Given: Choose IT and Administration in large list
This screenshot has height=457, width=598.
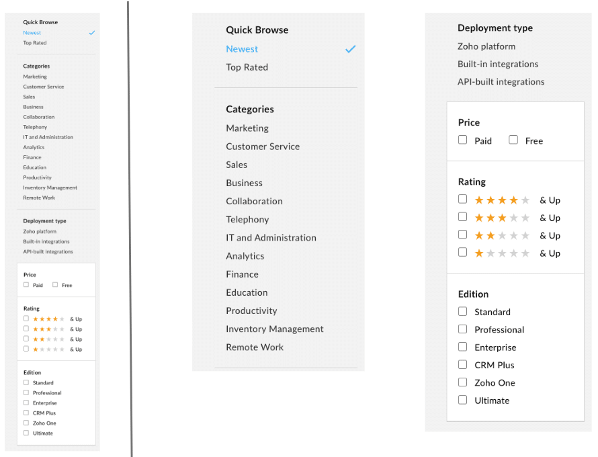Looking at the screenshot, I should (271, 238).
